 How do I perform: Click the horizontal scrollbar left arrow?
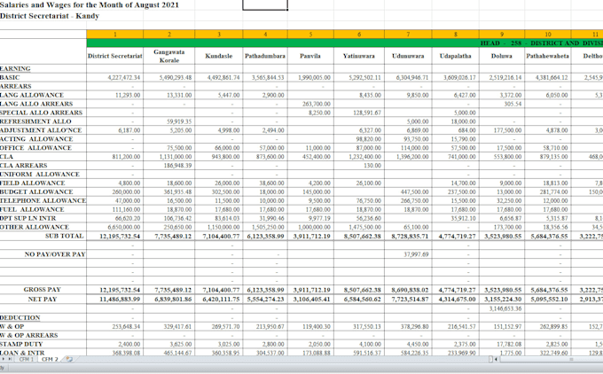click(497, 360)
